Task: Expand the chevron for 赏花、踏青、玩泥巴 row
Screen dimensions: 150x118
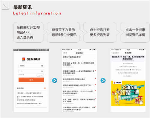Action: click(95, 101)
